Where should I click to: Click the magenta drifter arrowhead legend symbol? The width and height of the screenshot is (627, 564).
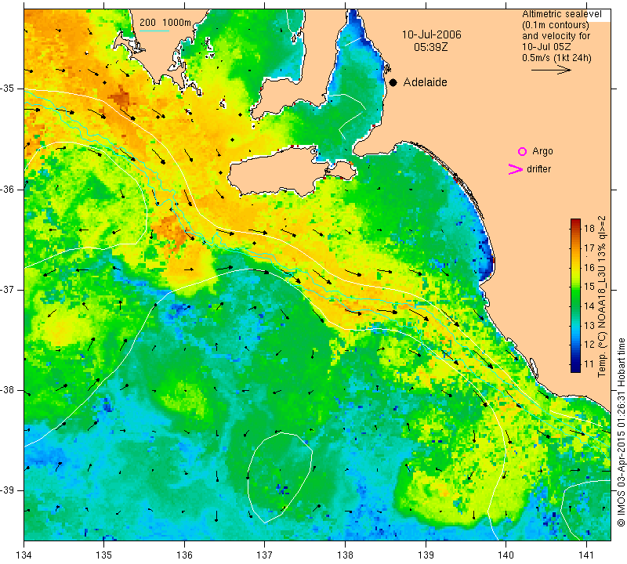pos(516,169)
